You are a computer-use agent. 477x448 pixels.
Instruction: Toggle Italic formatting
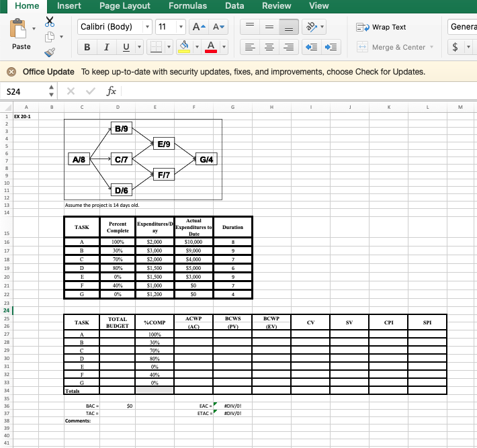pyautogui.click(x=106, y=47)
